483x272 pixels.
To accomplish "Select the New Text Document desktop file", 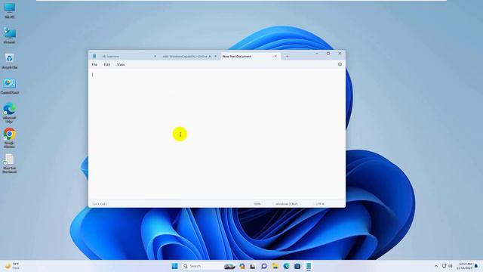I will point(10,163).
